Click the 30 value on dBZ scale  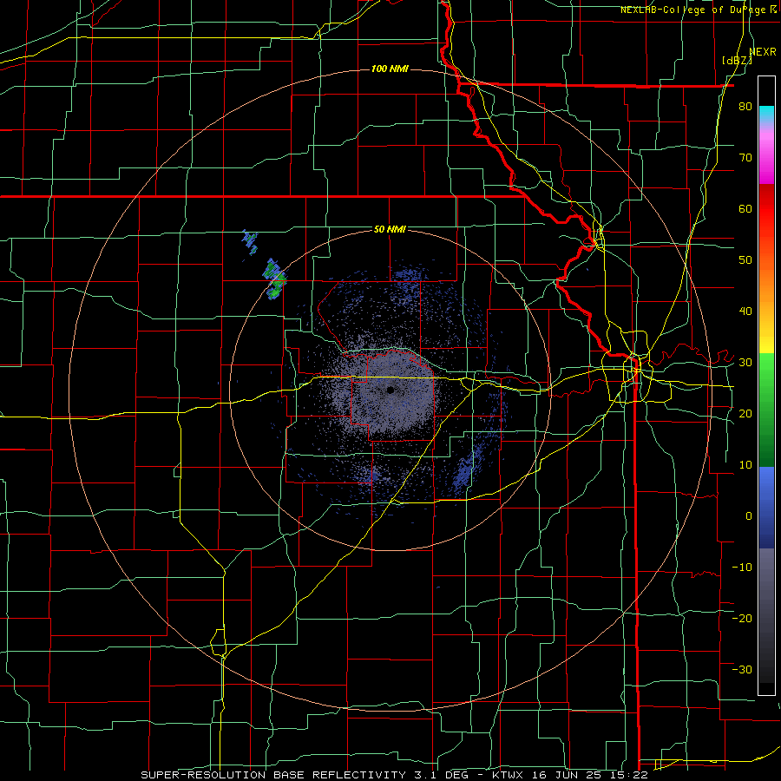[x=745, y=363]
